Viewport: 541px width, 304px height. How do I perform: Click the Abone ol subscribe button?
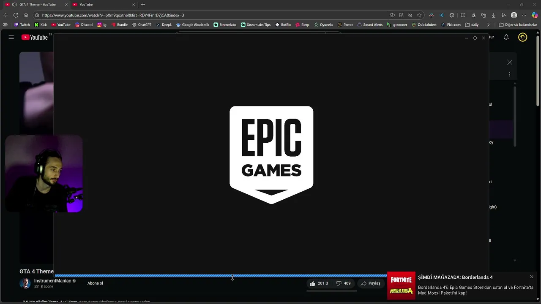pyautogui.click(x=95, y=283)
